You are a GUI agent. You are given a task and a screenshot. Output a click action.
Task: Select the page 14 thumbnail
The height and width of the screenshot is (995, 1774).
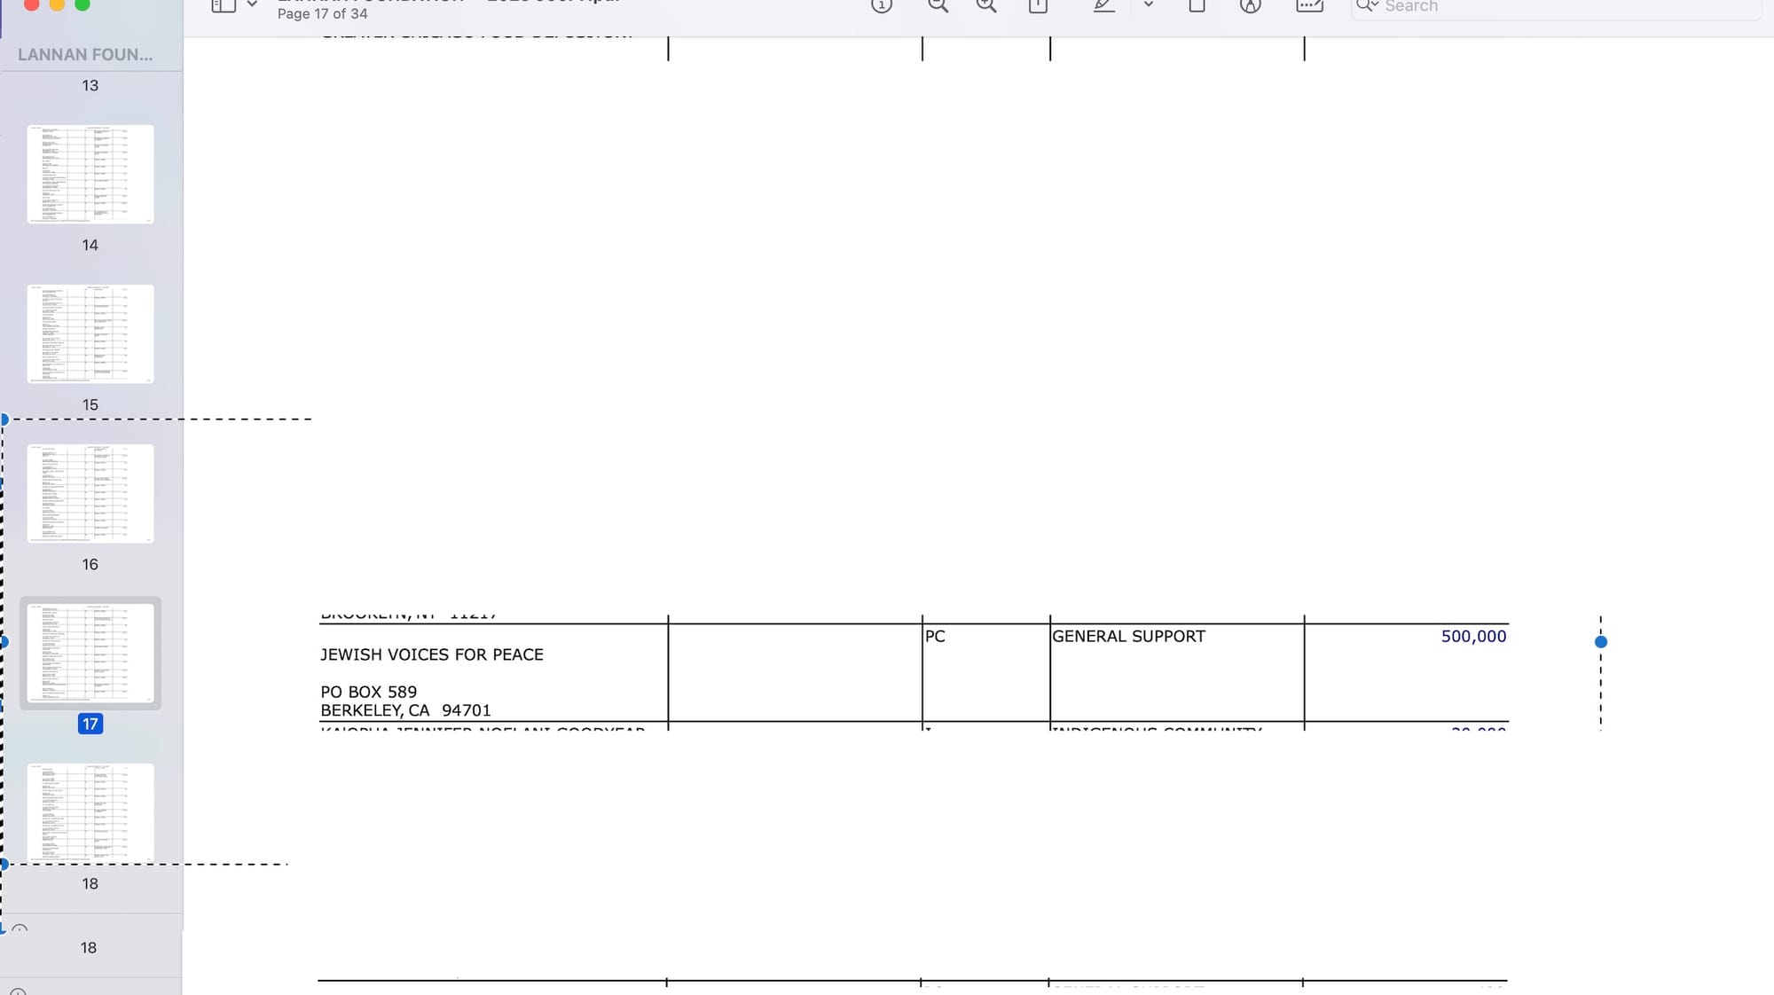pos(90,174)
